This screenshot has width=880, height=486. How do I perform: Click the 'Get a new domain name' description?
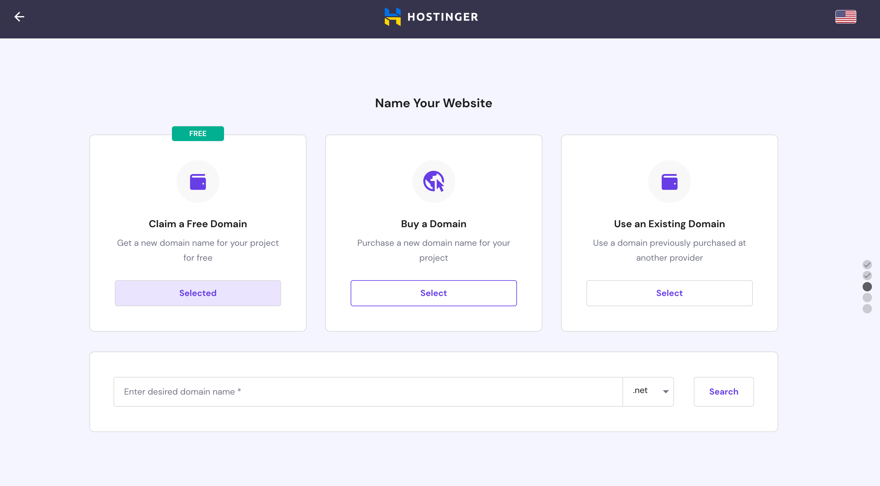198,250
